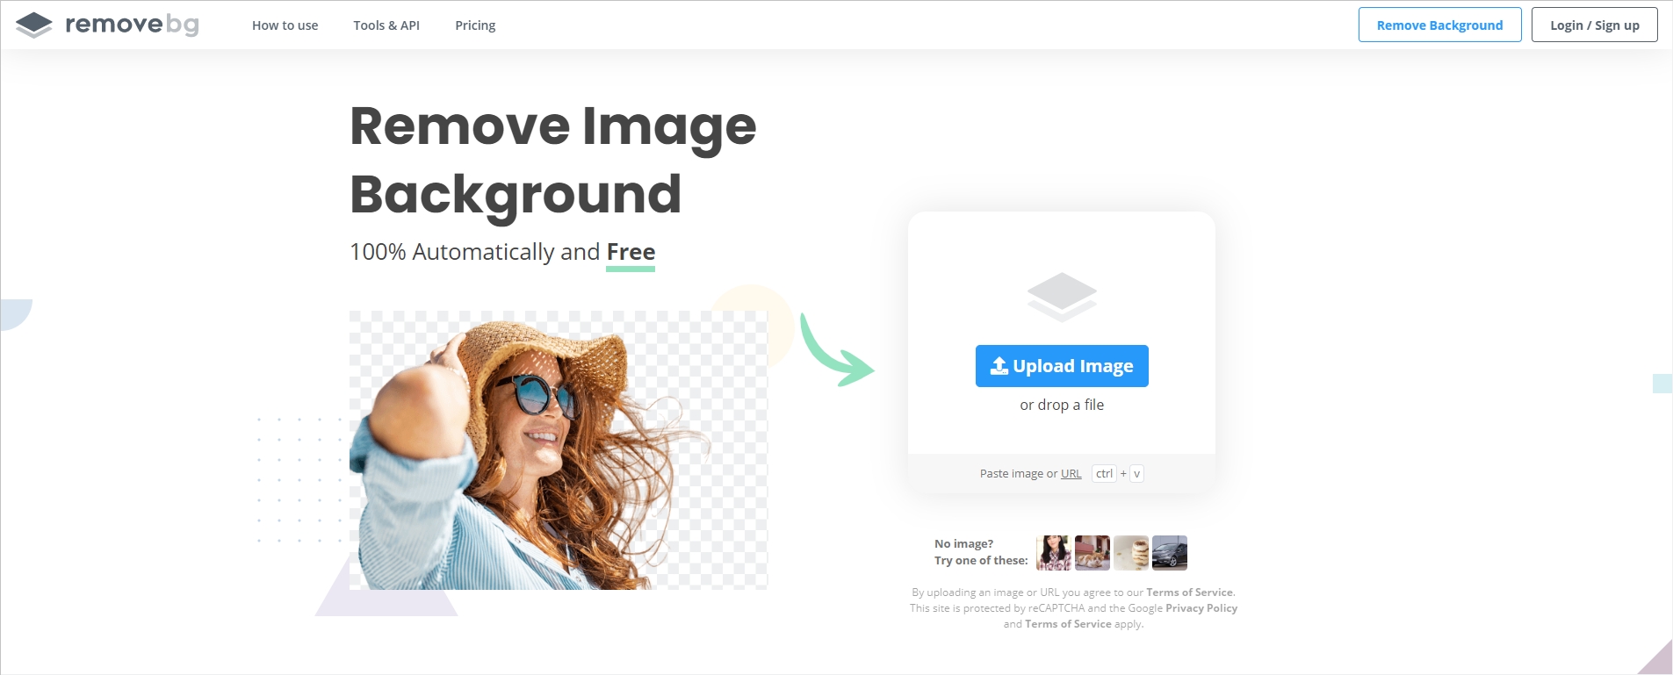Screen dimensions: 1673x675
Task: Open the How to use menu
Action: coord(285,25)
